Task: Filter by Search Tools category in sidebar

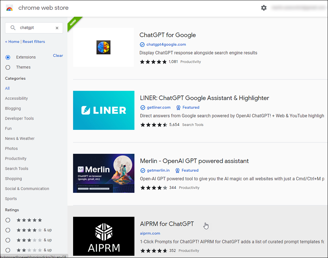Action: pyautogui.click(x=16, y=169)
